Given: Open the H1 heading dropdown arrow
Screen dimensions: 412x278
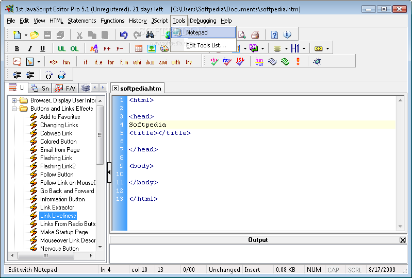Looking at the screenshot, I should click(304, 48).
